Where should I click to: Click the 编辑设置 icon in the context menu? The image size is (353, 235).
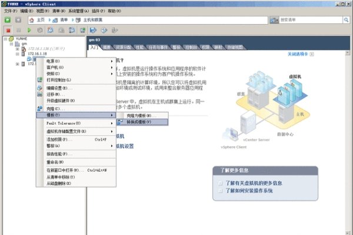[x=40, y=88]
